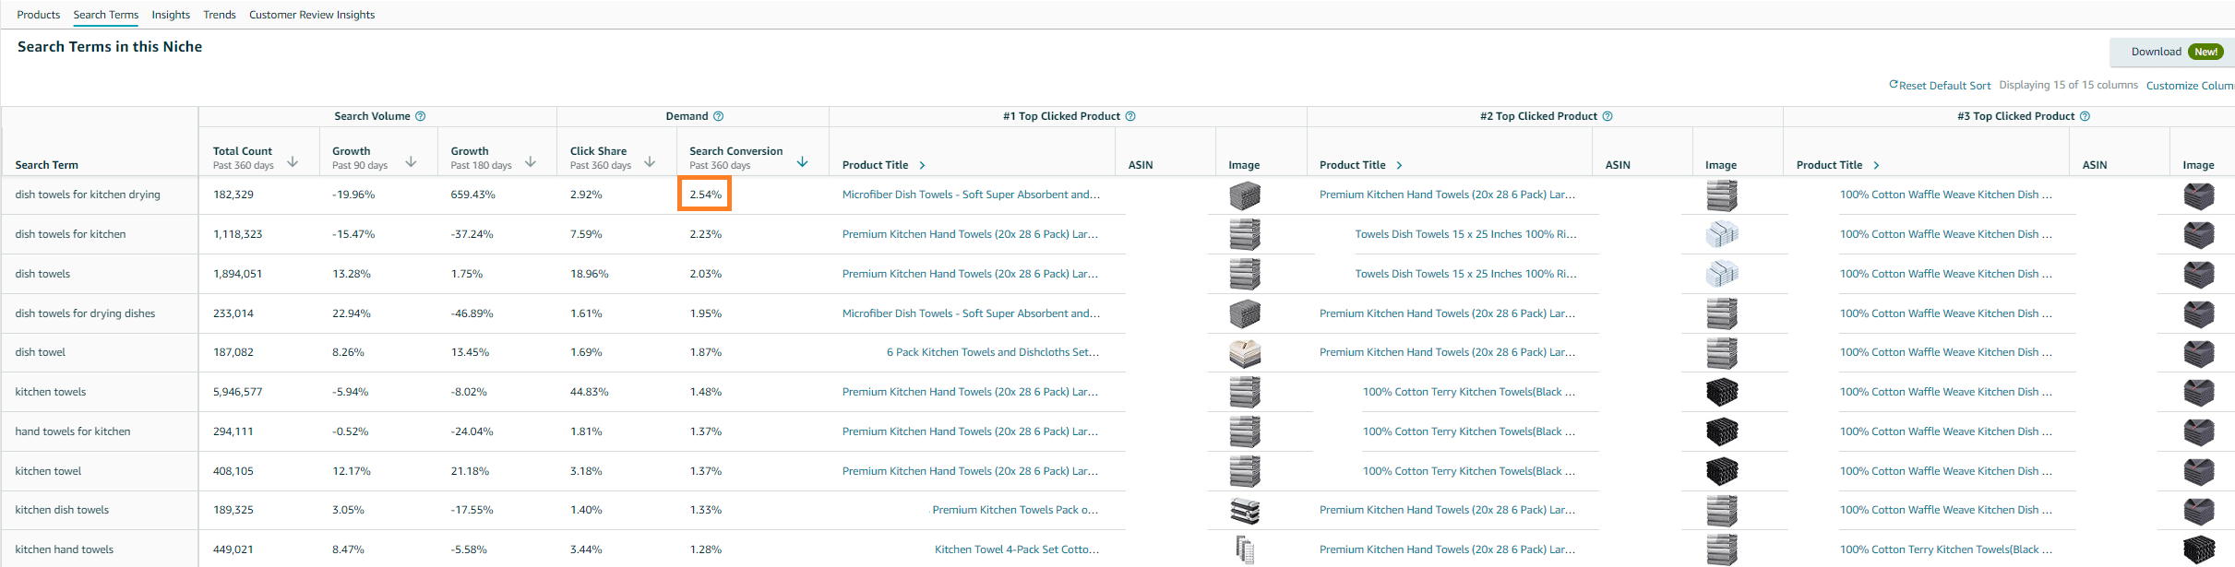
Task: Sort by Total Count arrow
Action: tap(293, 161)
